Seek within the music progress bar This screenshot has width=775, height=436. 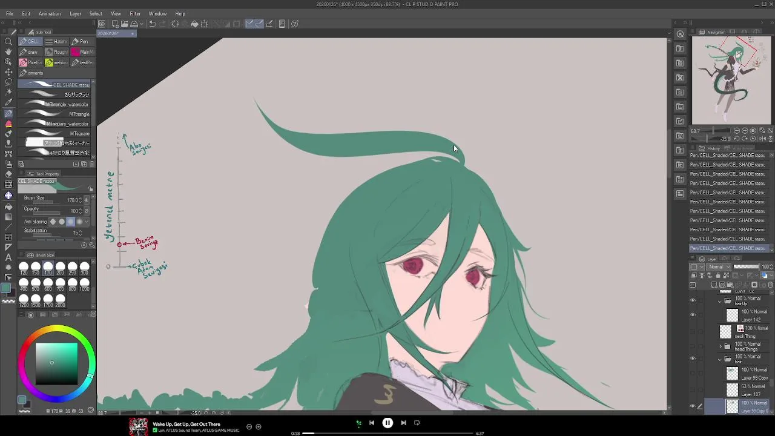pos(387,434)
